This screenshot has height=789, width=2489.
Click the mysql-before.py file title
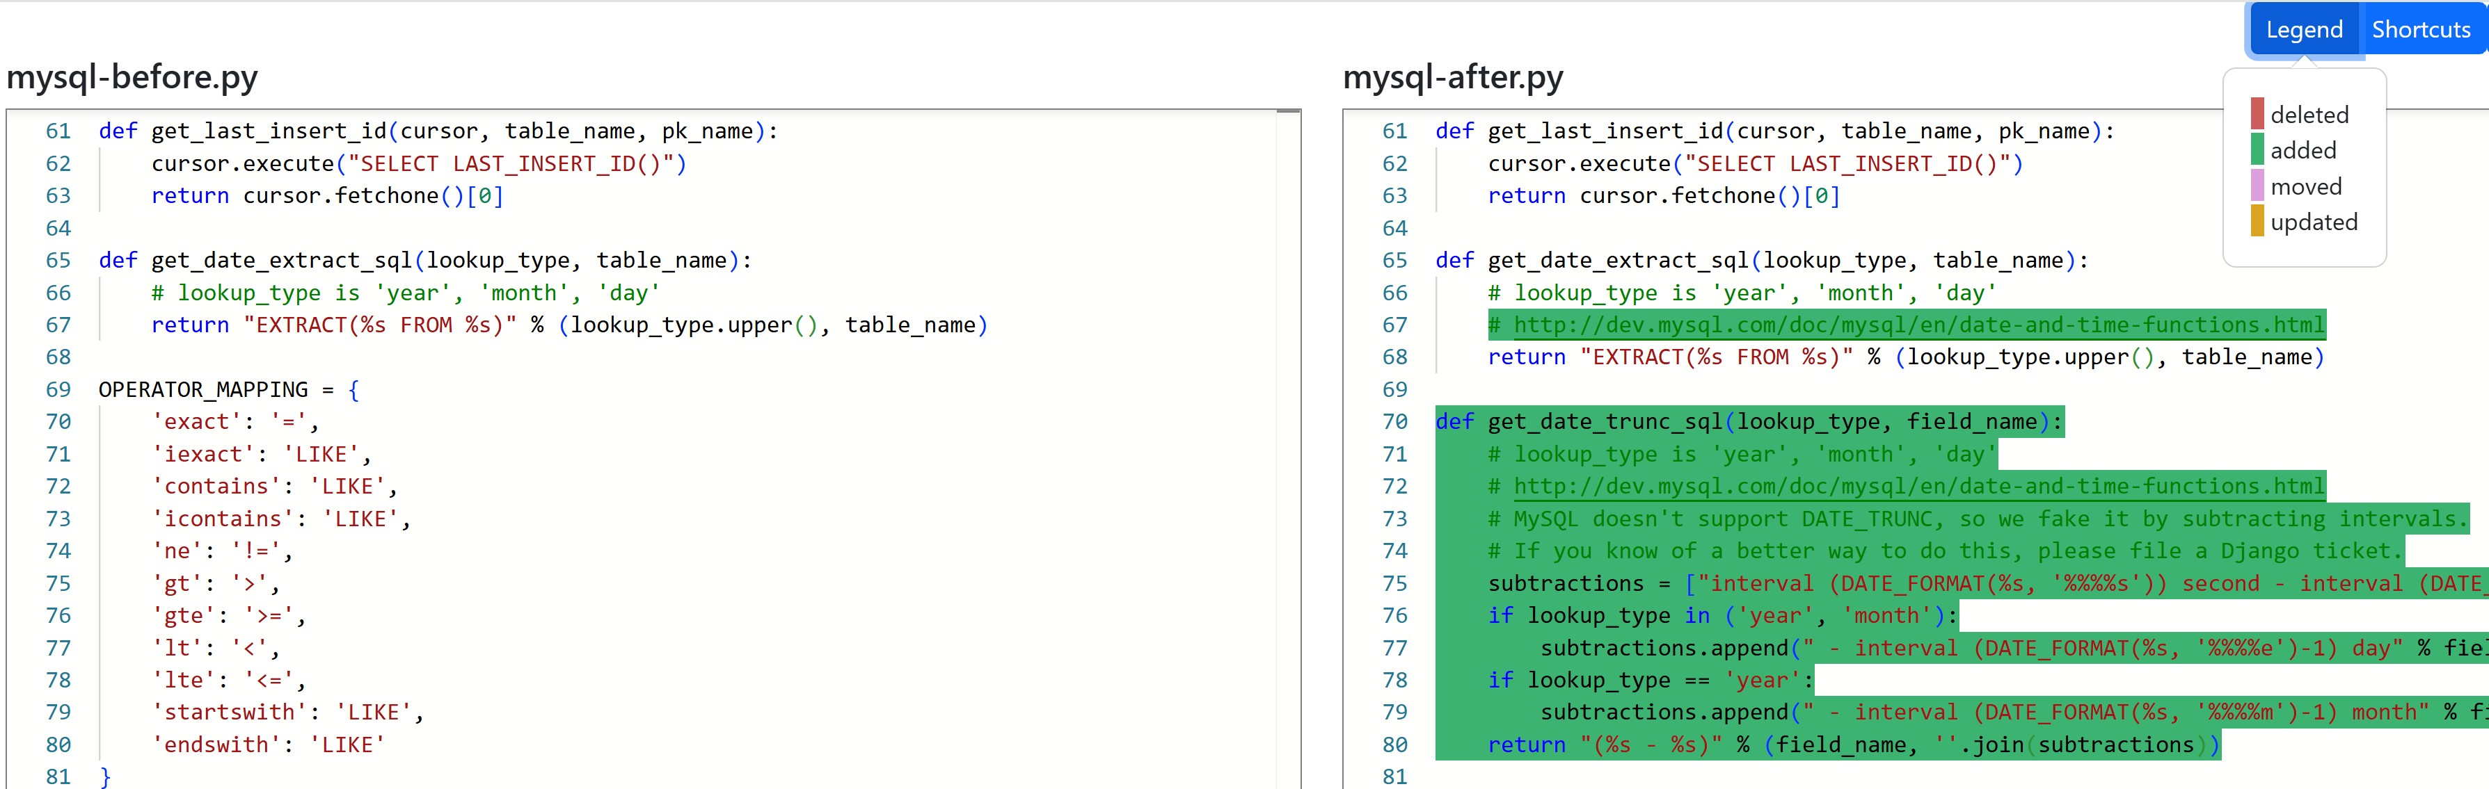[x=132, y=76]
